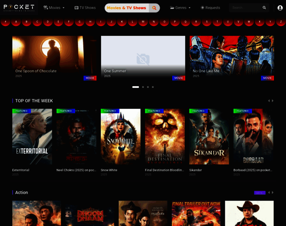This screenshot has width=286, height=226.
Task: Filter titles by letter I
Action: click(x=101, y=21)
